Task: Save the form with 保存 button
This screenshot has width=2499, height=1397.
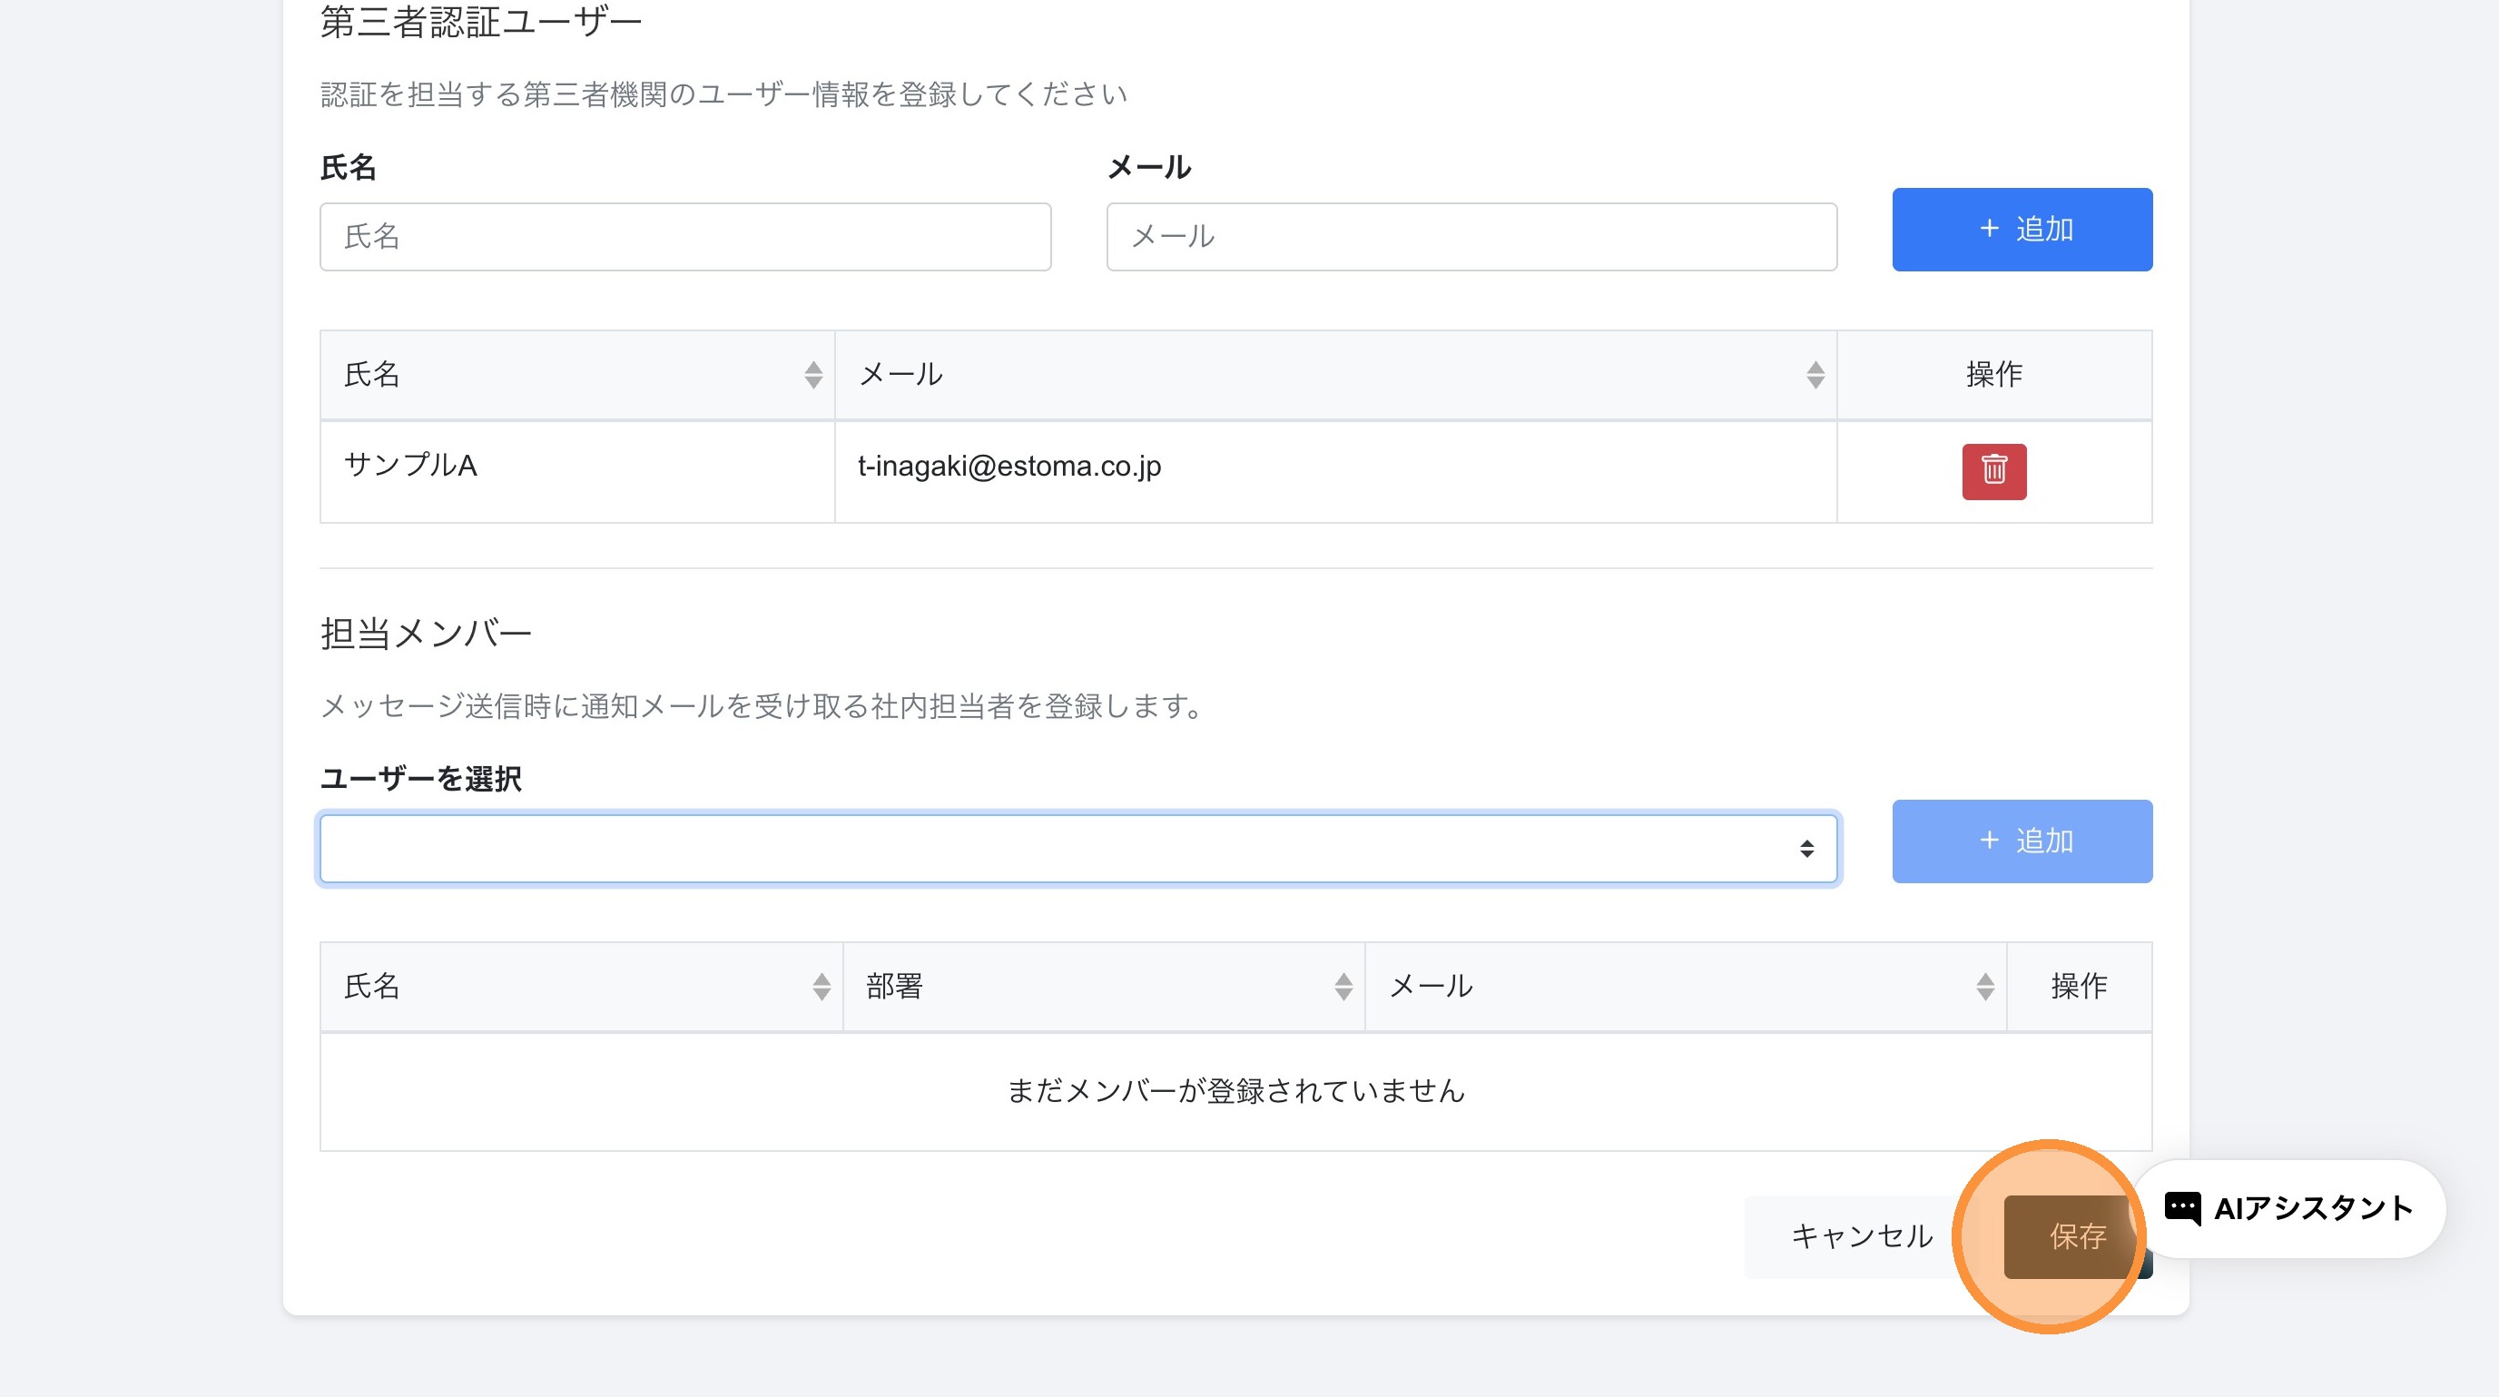Action: click(x=2077, y=1236)
